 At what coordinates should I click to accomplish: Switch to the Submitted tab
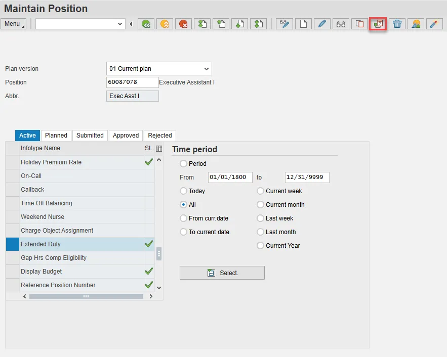coord(90,136)
